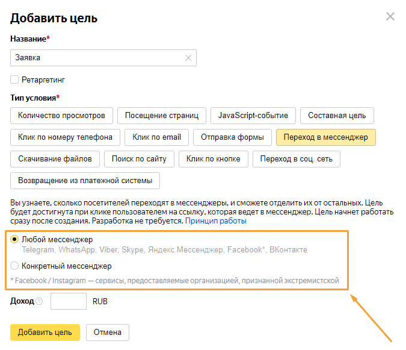Choose the Конкретный мессенджер radio option
This screenshot has width=406, height=350.
click(14, 266)
